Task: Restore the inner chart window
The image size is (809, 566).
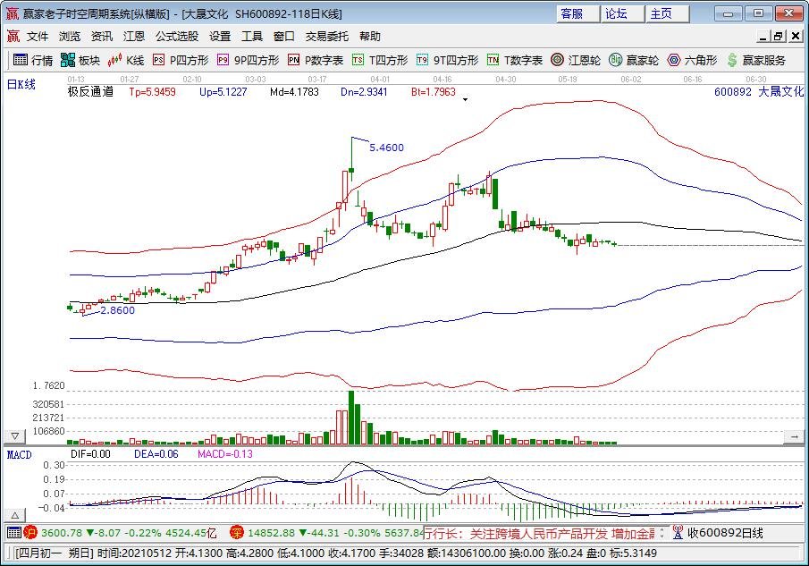Action: [779, 36]
